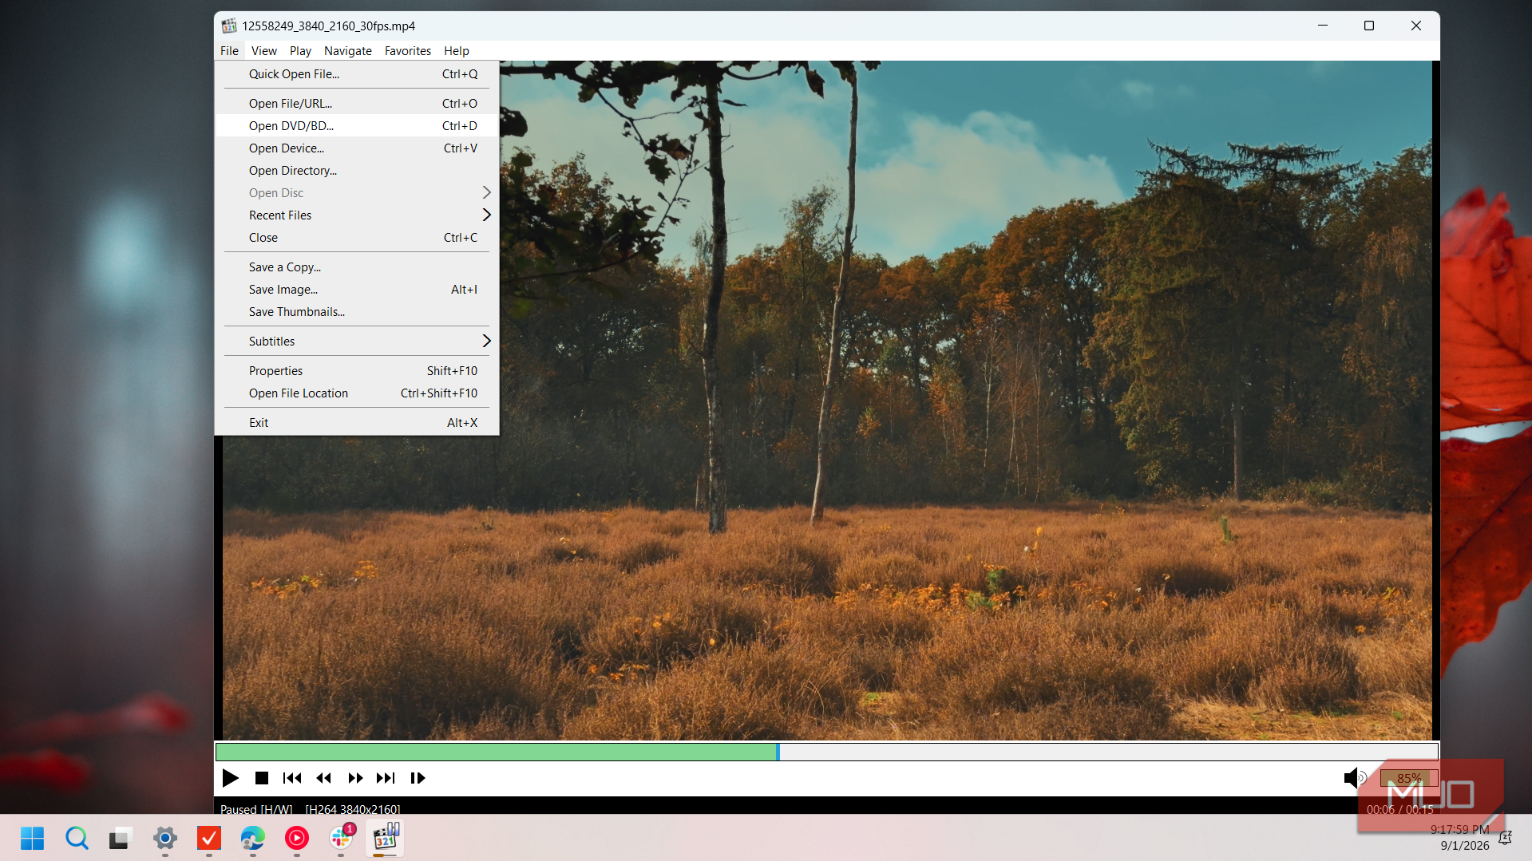Click the Decrease speed rewind button

pos(323,778)
